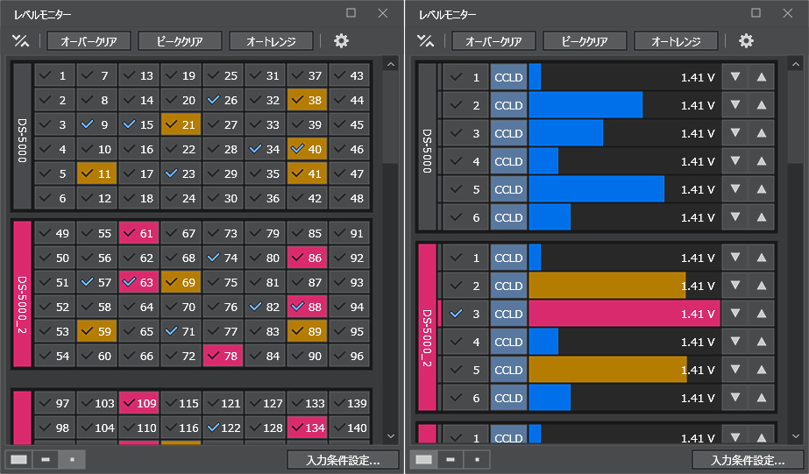
Task: Select the DS-5000 device header in the grid view
Action: 22,137
